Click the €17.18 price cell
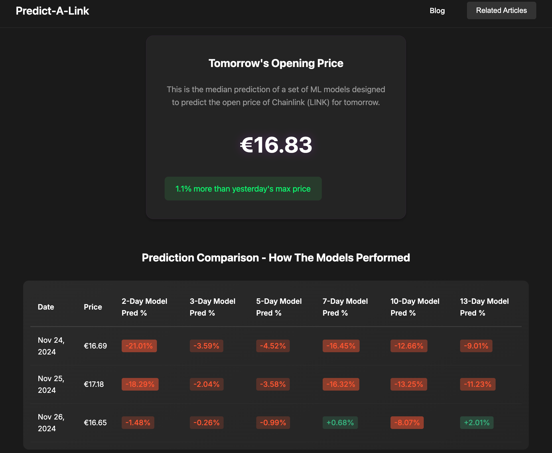The height and width of the screenshot is (453, 552). pos(94,384)
